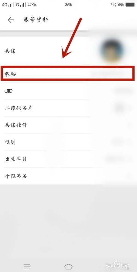Open 头像挂件 avatar pendant settings
The image size is (137, 272).
(x=68, y=125)
